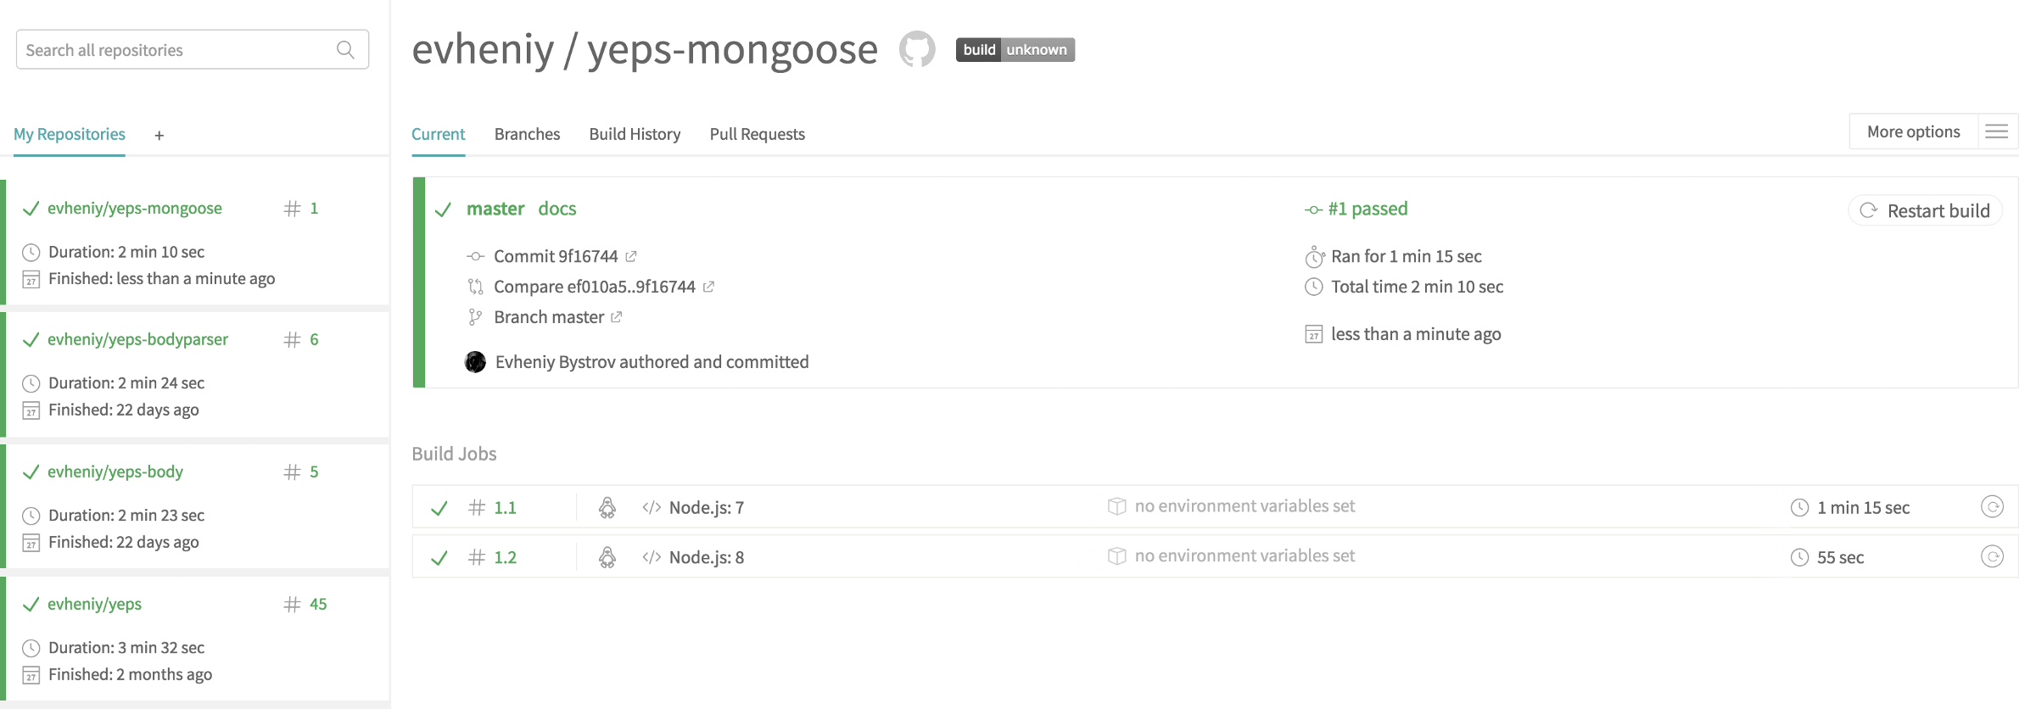Image resolution: width=2036 pixels, height=709 pixels.
Task: Click the plus icon beside My Repositories
Action: [159, 136]
